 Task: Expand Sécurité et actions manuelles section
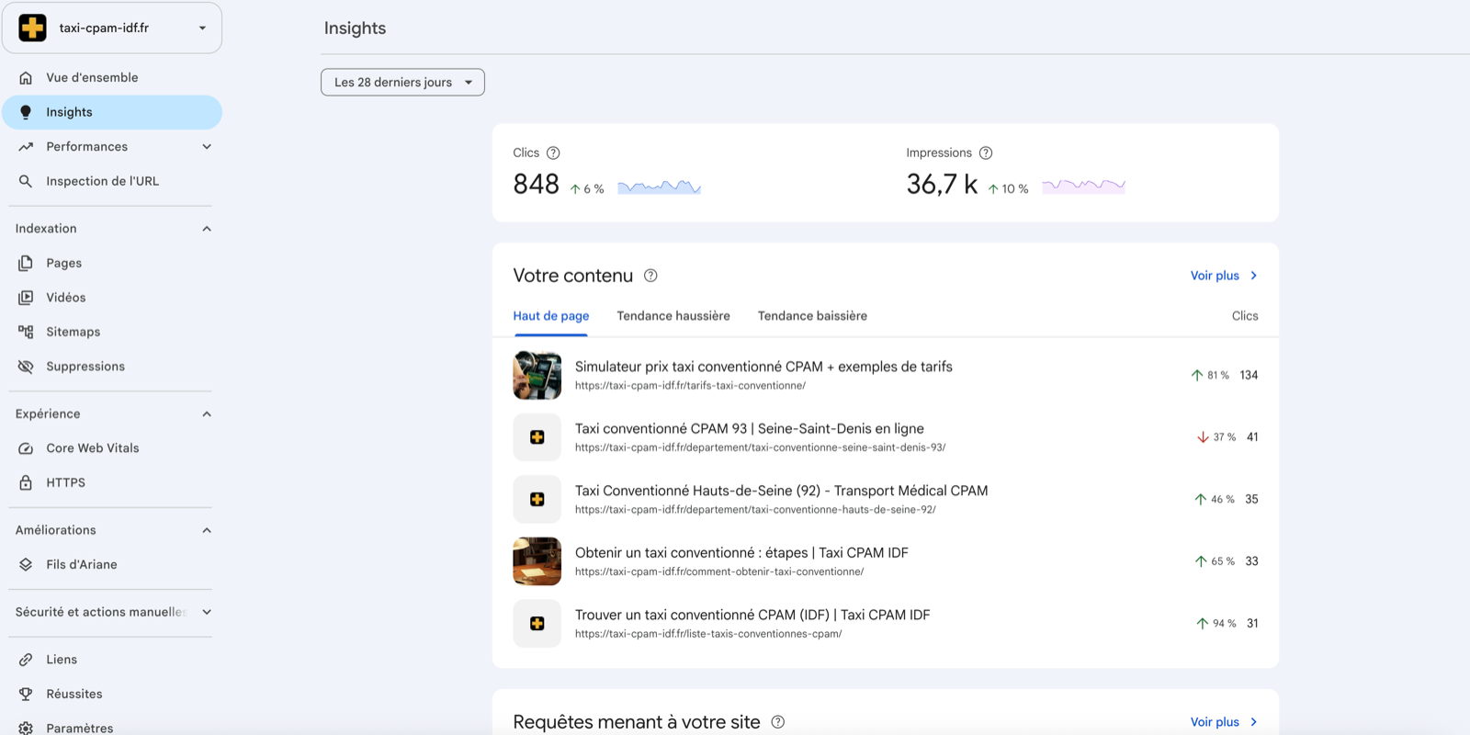click(x=207, y=612)
